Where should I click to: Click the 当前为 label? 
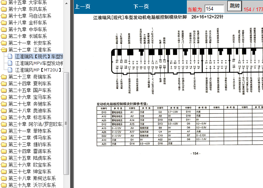click(195, 9)
